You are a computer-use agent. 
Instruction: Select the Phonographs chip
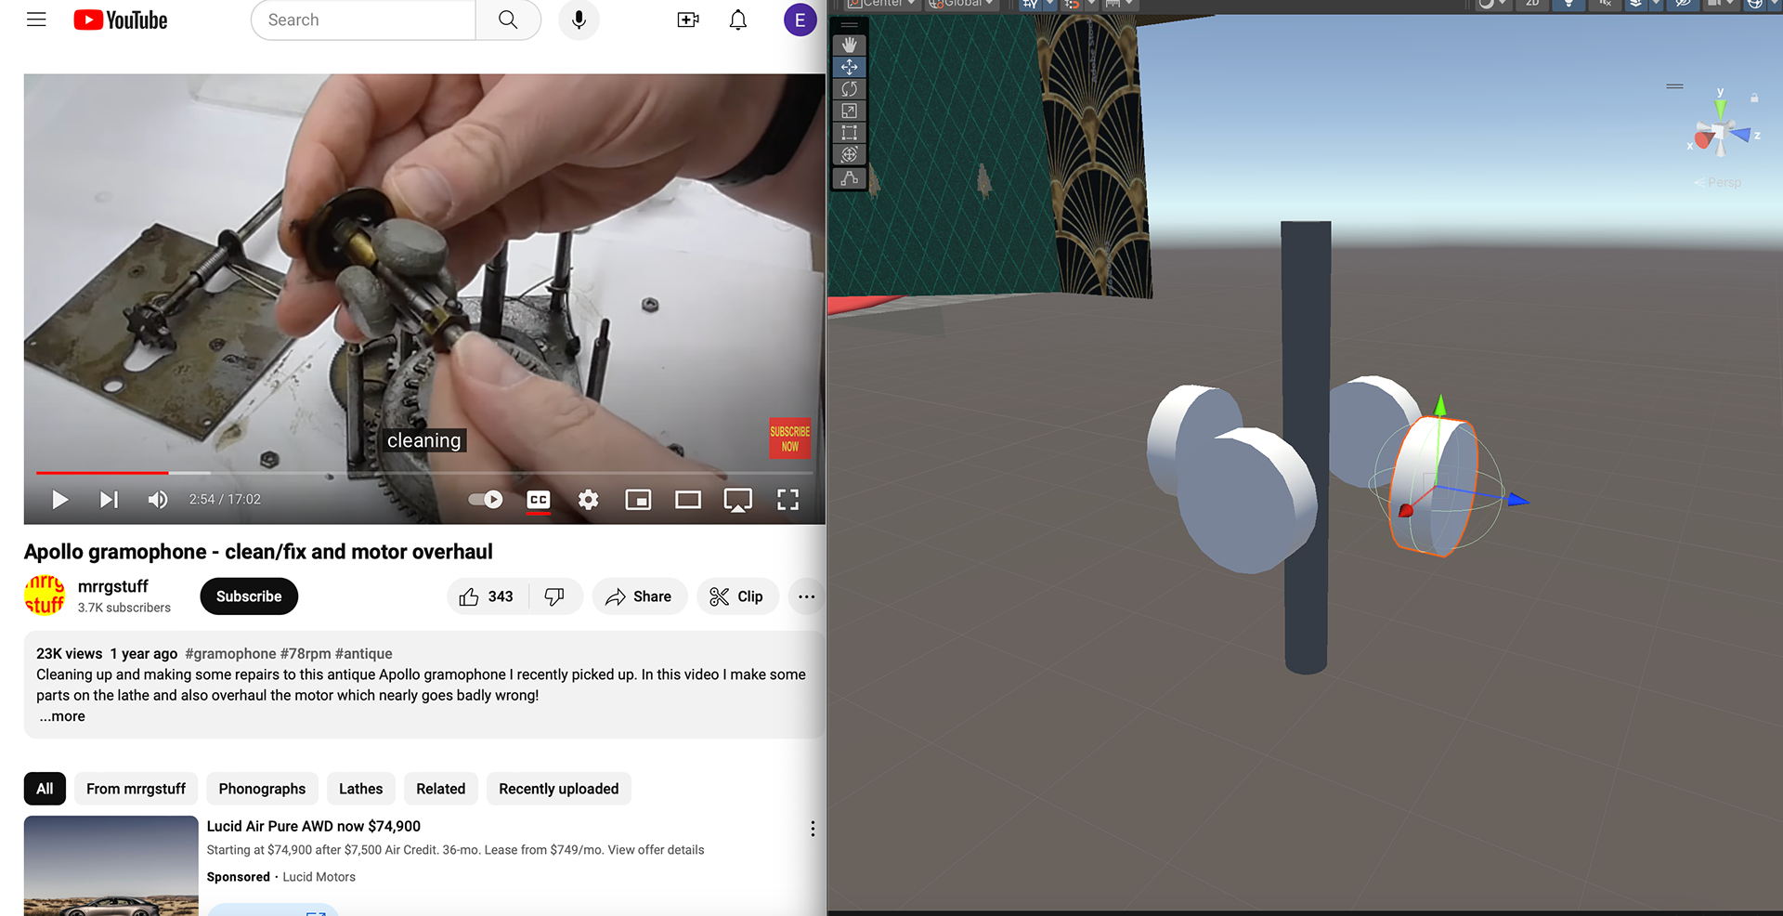click(262, 789)
